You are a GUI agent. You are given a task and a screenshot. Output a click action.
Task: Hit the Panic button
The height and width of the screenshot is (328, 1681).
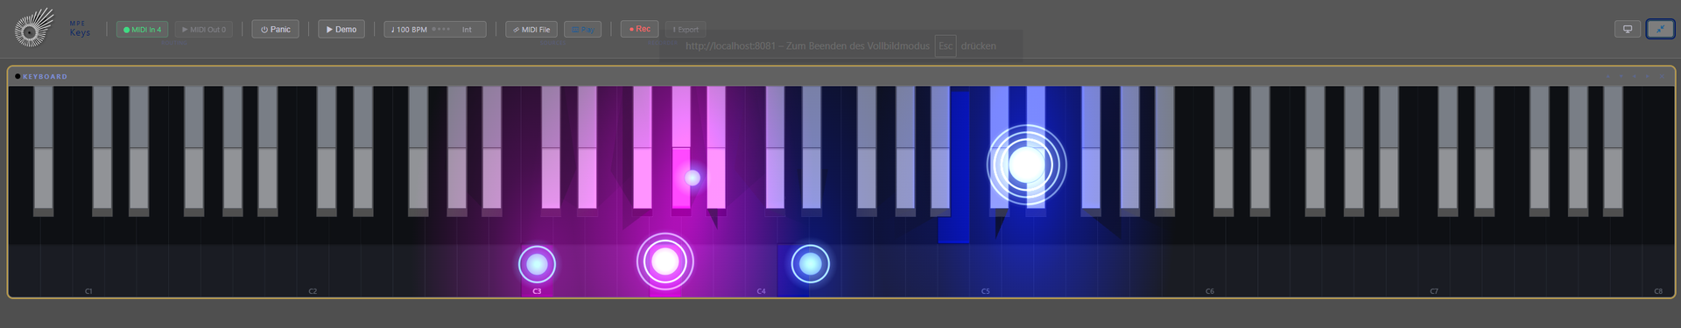(276, 29)
